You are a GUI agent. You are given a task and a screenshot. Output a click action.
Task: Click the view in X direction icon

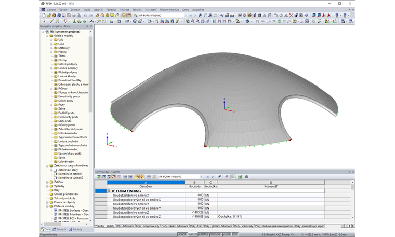click(x=214, y=21)
